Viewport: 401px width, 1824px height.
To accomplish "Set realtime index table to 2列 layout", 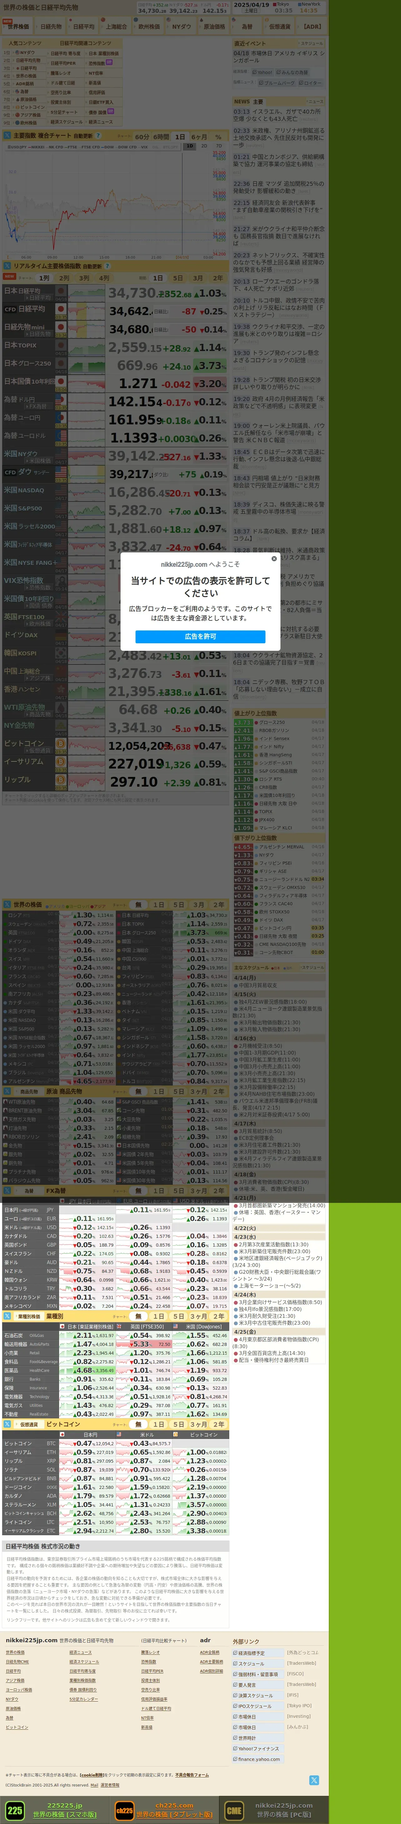I will [x=64, y=278].
